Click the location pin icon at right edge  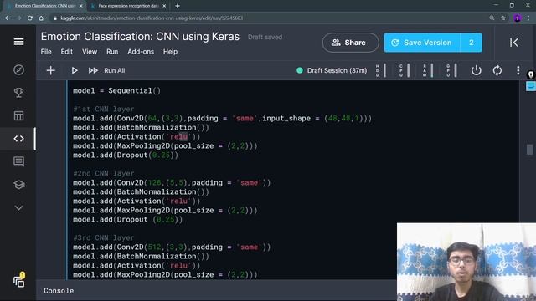point(530,74)
